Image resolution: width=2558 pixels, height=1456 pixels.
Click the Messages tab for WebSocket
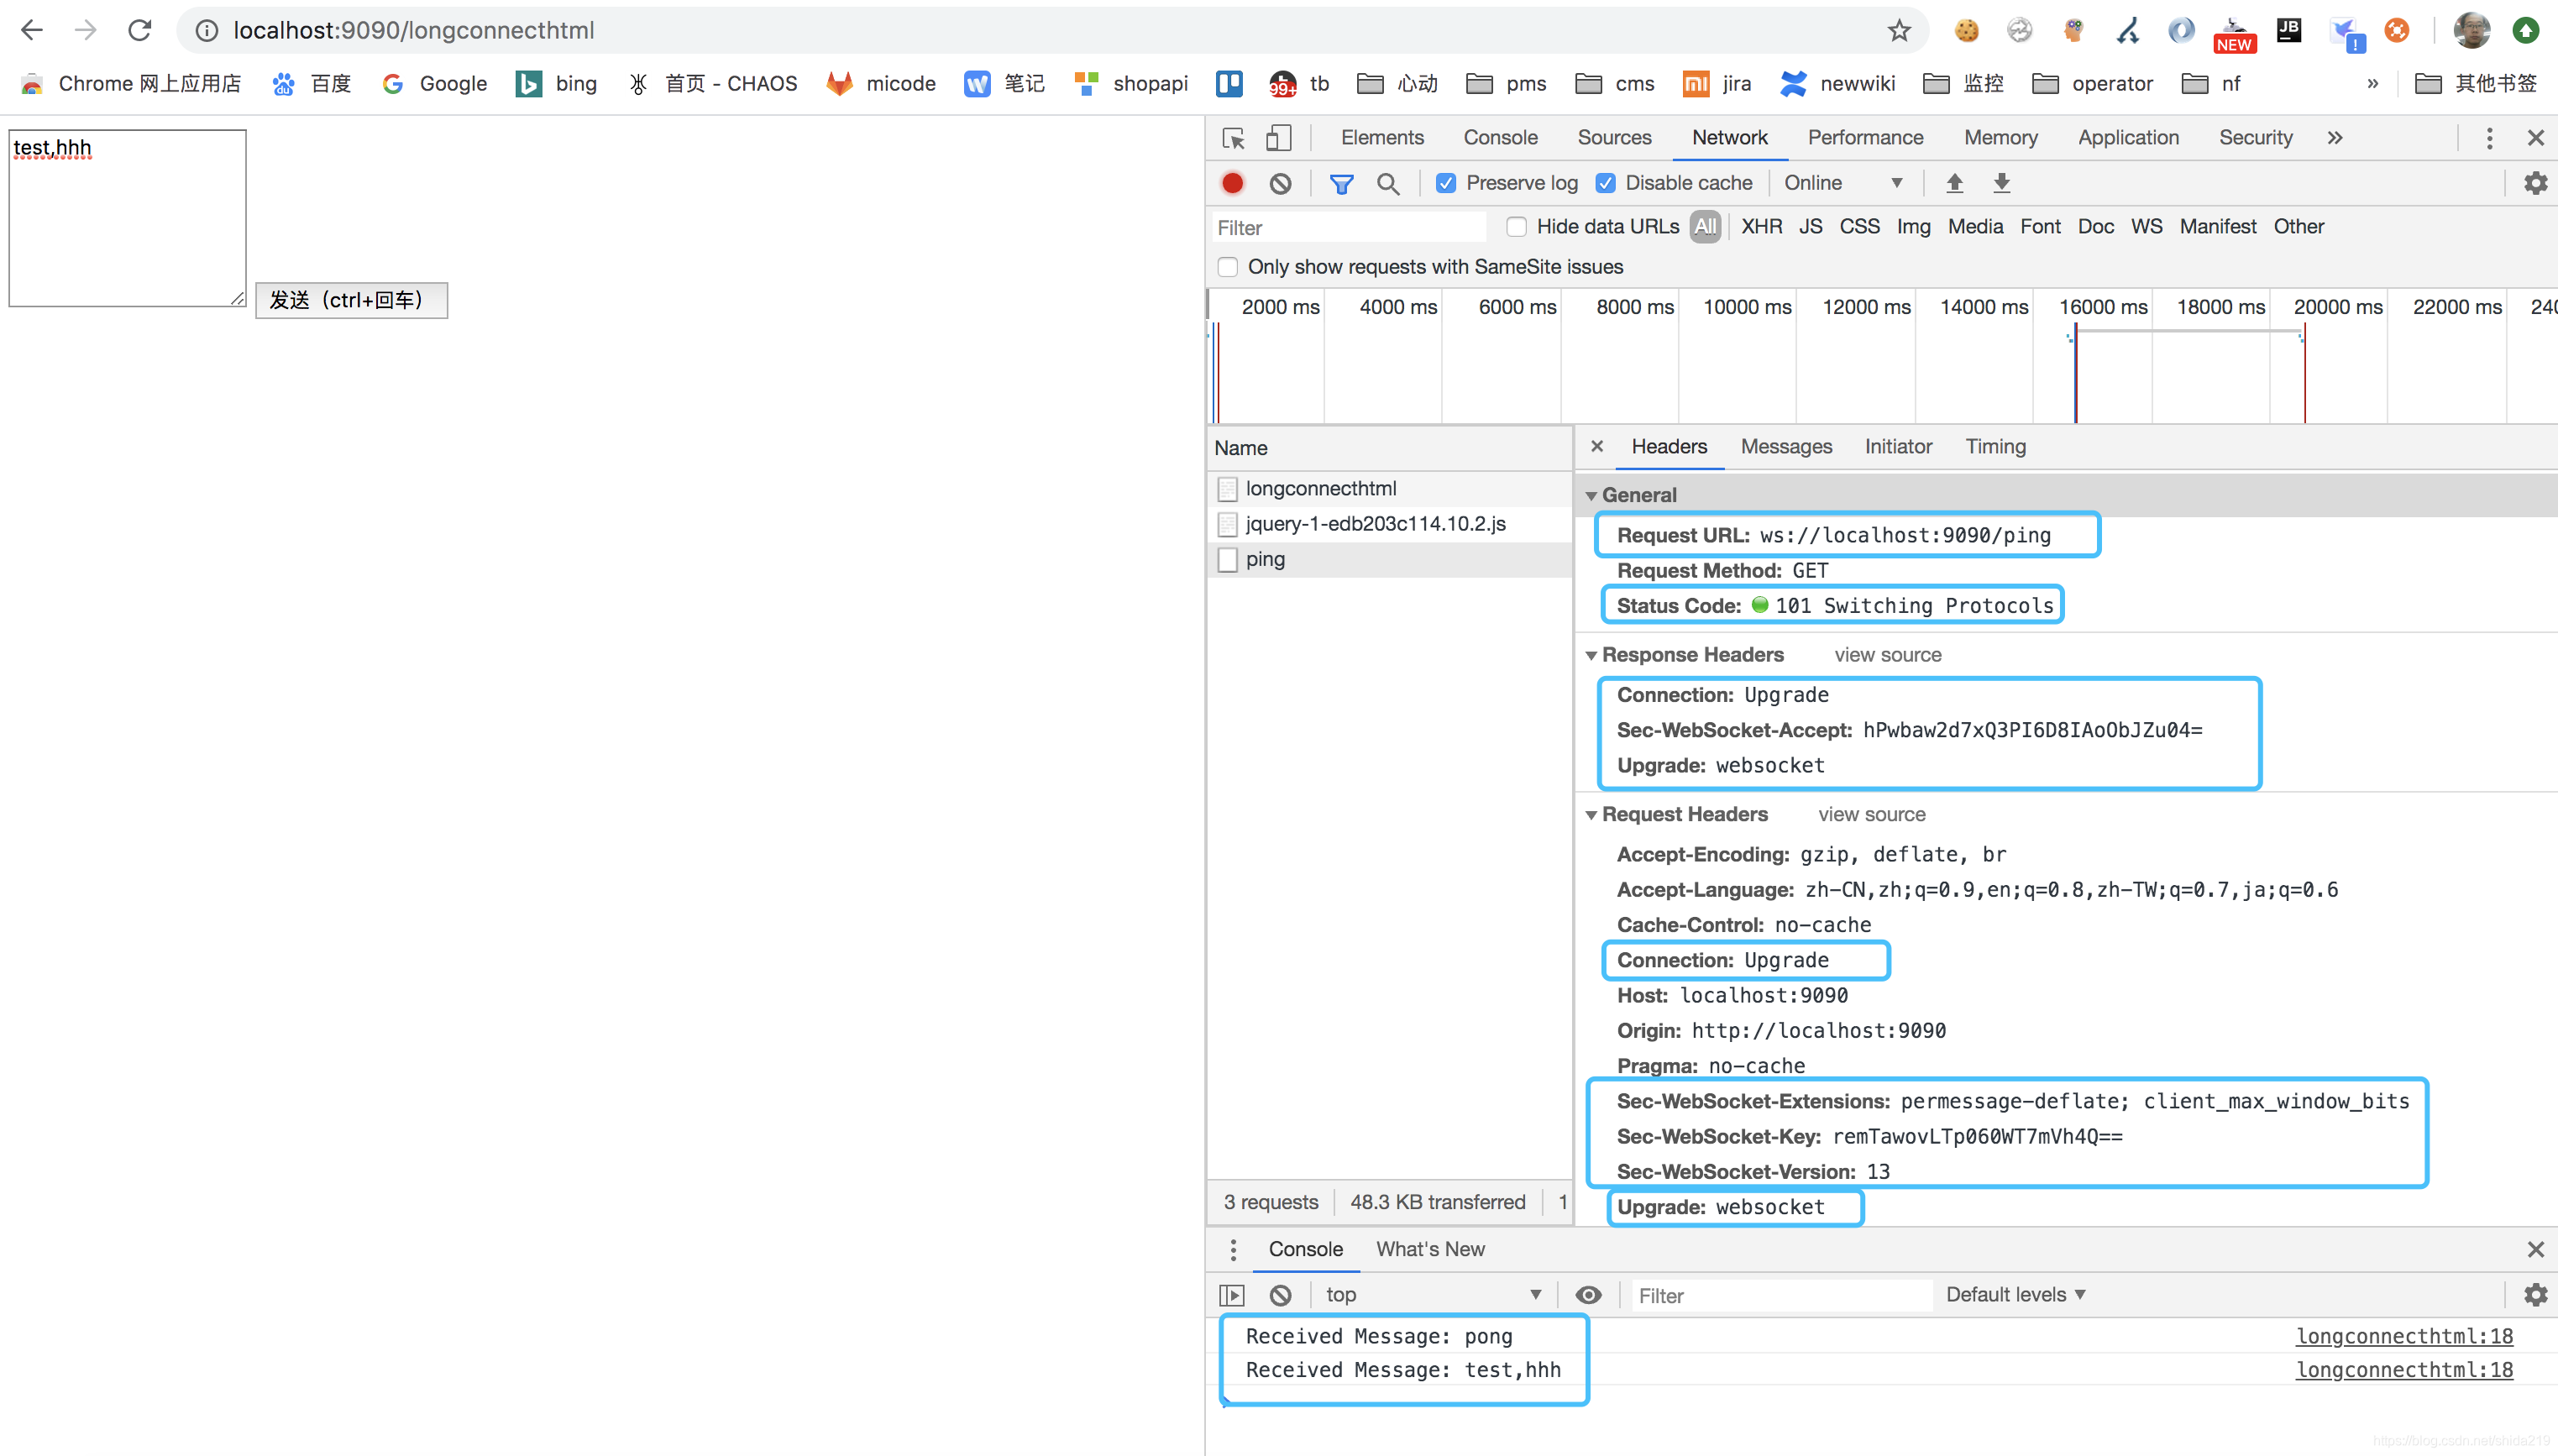1787,446
